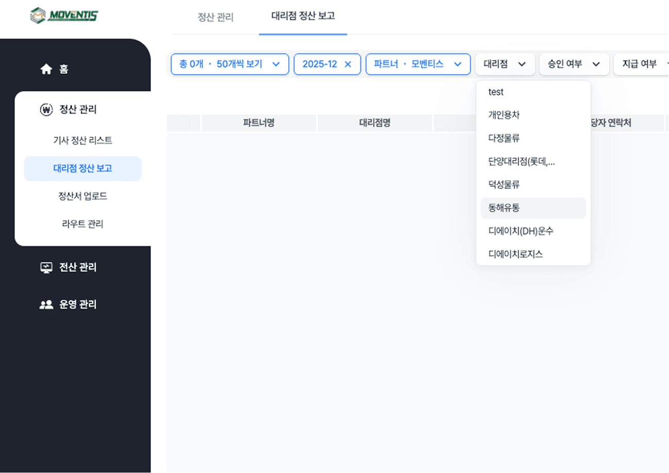Click the MOVENTIS logo

coord(64,14)
